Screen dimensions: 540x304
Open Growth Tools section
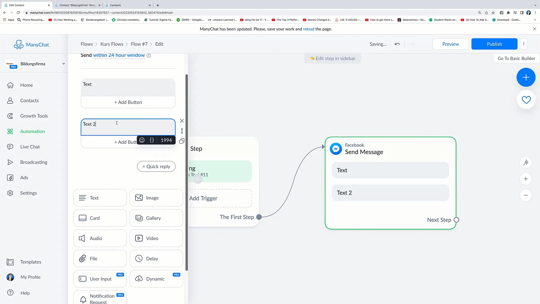[34, 116]
